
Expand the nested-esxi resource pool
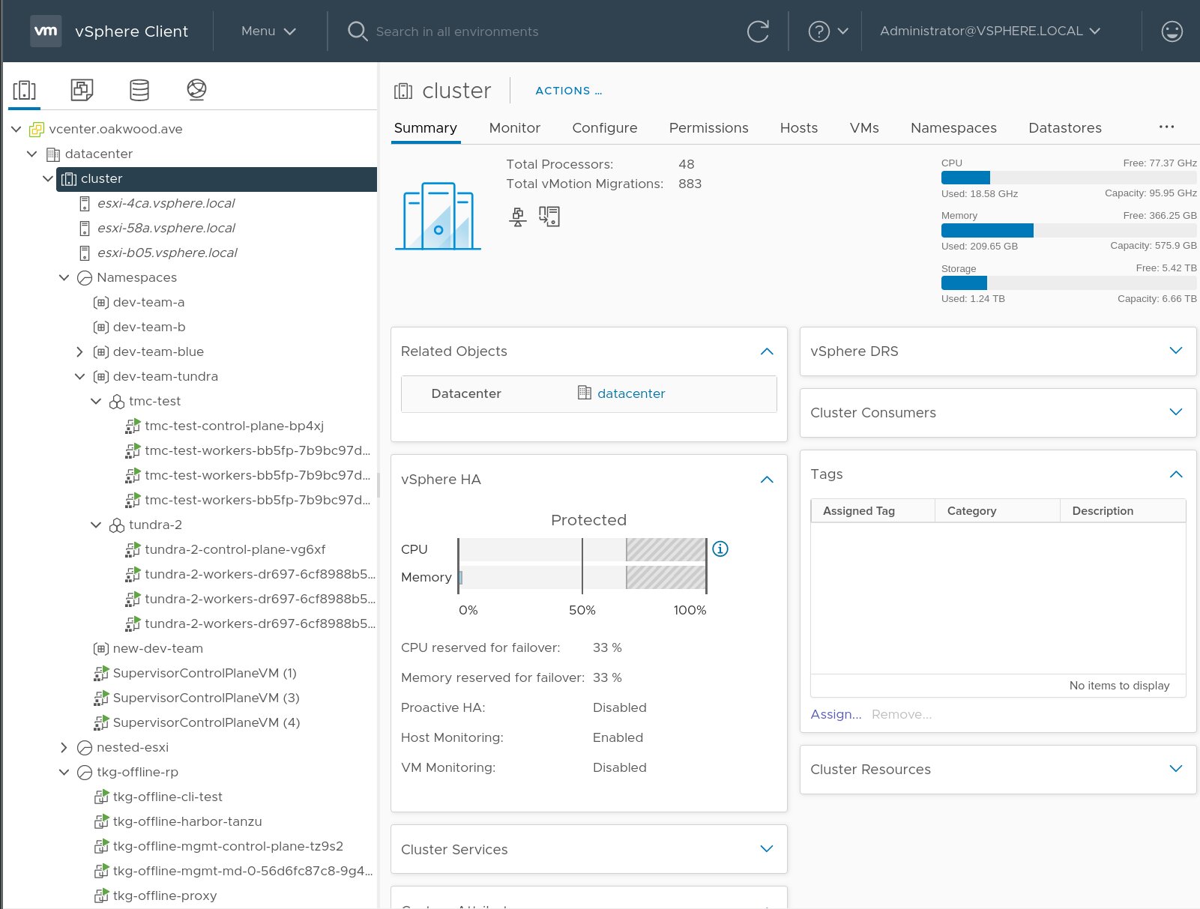coord(64,747)
